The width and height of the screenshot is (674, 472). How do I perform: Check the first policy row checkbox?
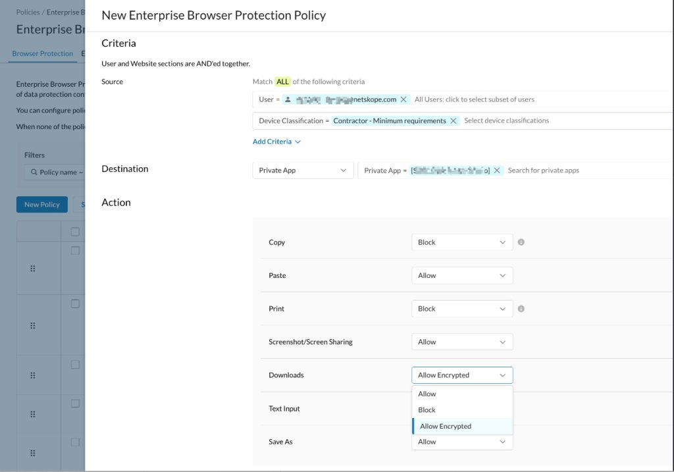click(x=75, y=251)
